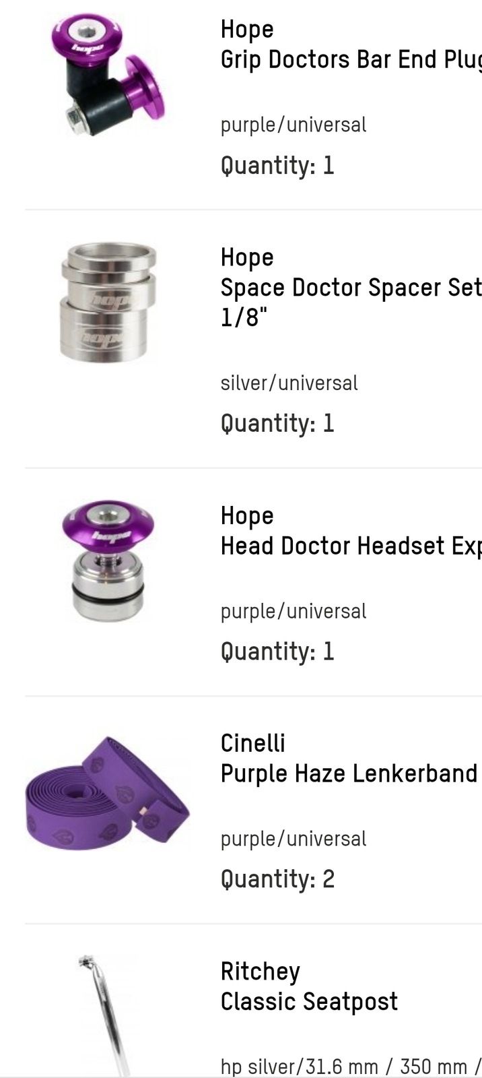This screenshot has width=482, height=1078.
Task: Select the Ritchey brand name
Action: click(x=261, y=972)
